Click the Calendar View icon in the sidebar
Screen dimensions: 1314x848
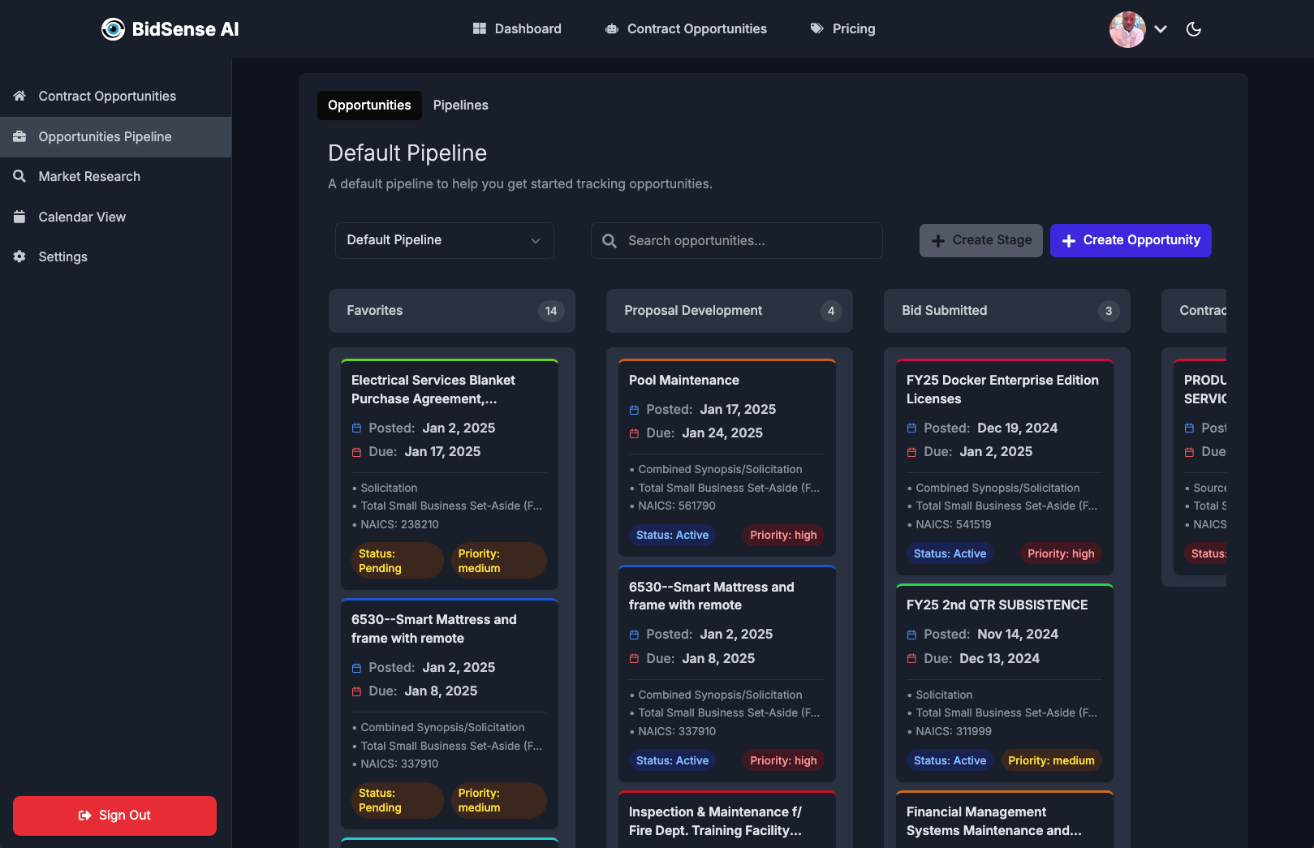coord(19,217)
